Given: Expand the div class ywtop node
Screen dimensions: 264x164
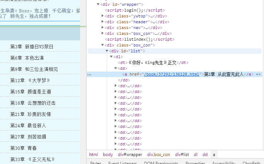Looking at the screenshot, I should click(103, 16).
